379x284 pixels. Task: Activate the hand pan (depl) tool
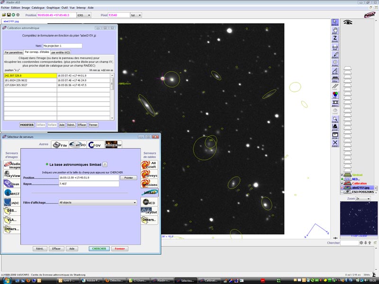[335, 31]
